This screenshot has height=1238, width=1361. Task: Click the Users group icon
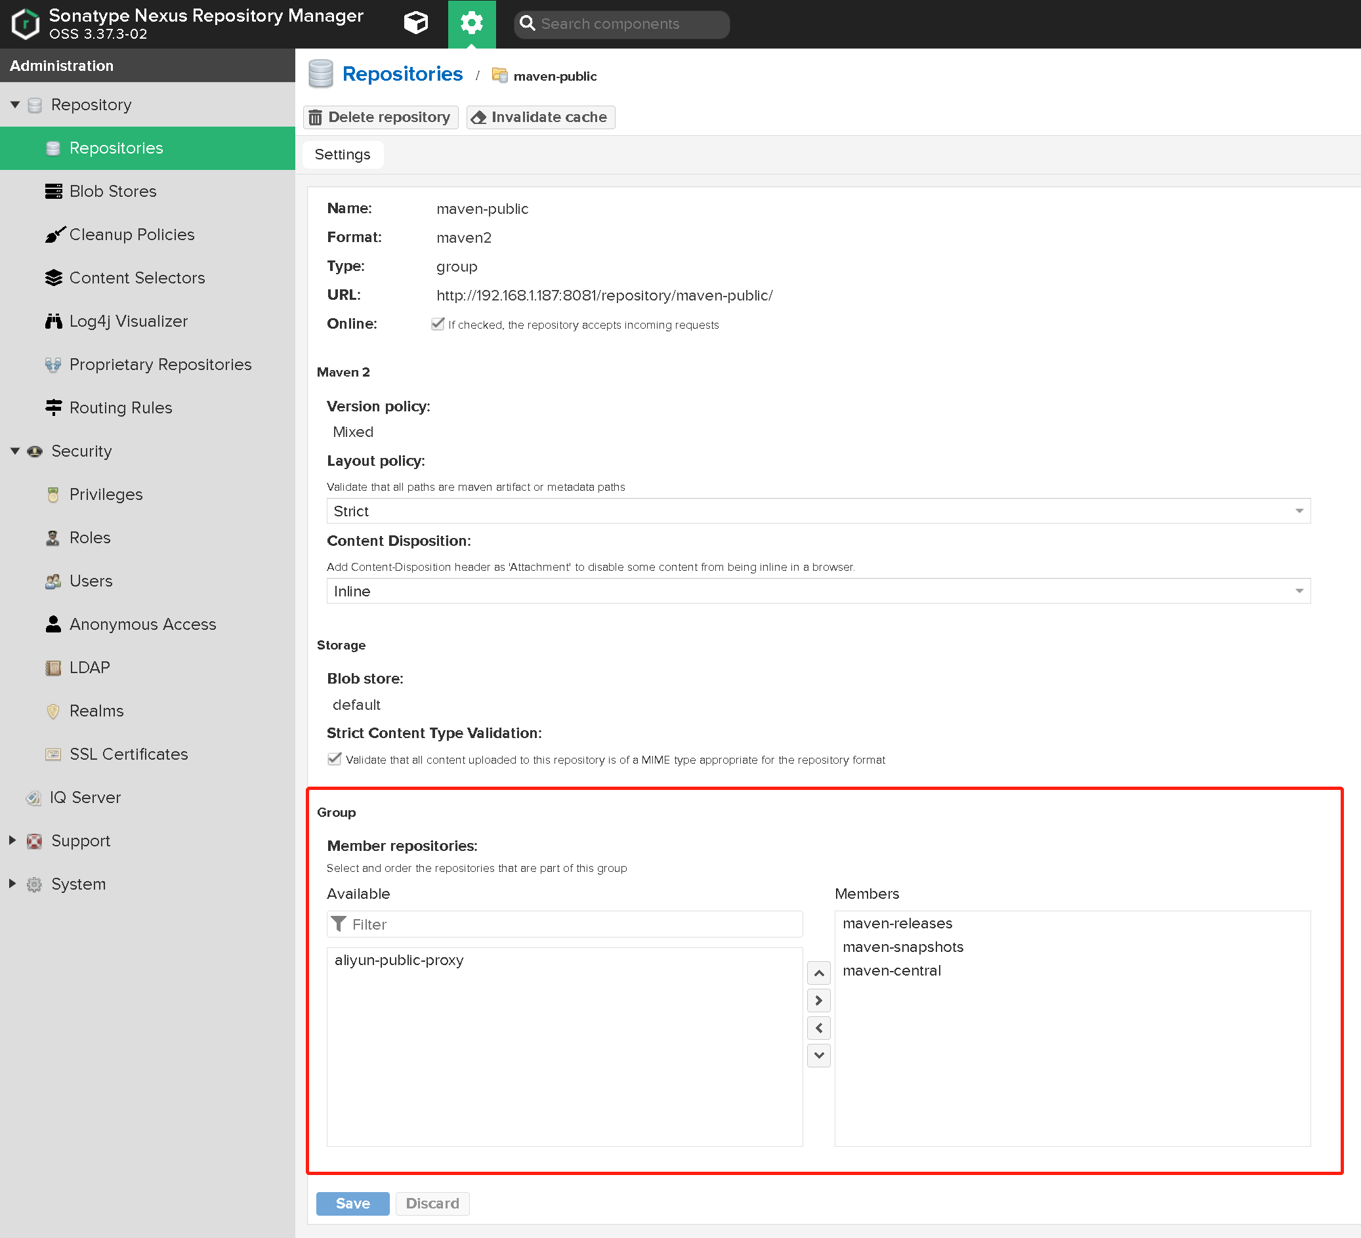(53, 581)
